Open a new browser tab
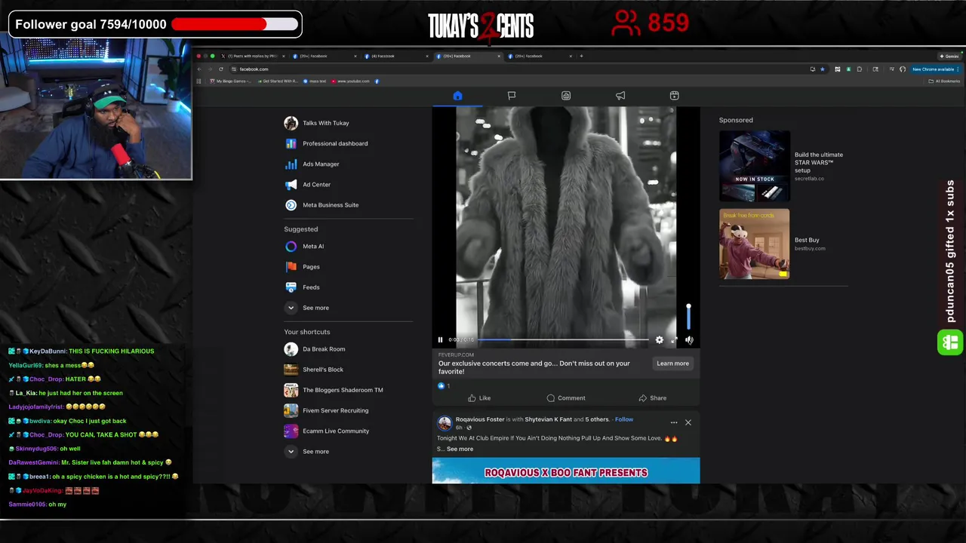 click(581, 56)
